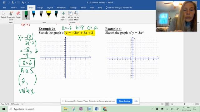Open File Explorer from the taskbar

click(x=65, y=109)
